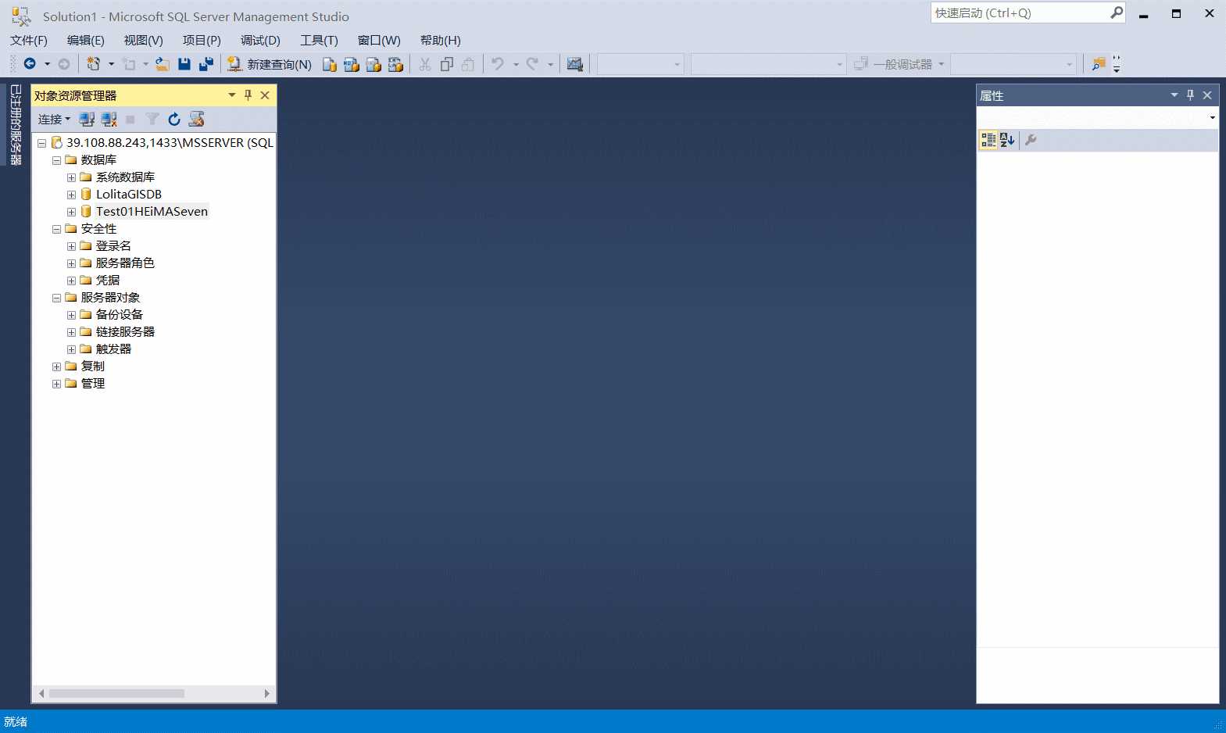Open the toolbar options overflow arrow
This screenshot has width=1226, height=733.
click(x=1117, y=64)
